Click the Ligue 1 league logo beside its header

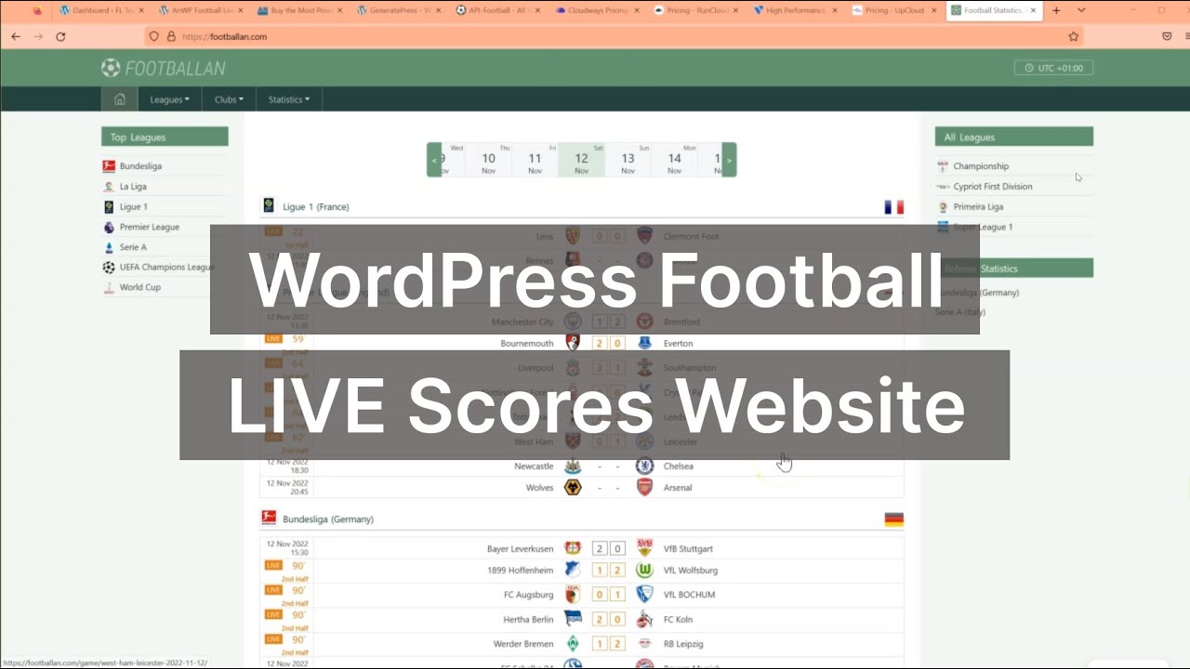(269, 206)
